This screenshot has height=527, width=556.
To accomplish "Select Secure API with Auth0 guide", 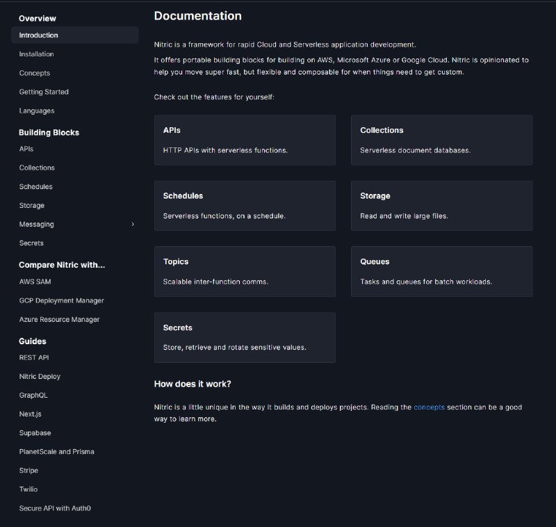I will pos(56,508).
